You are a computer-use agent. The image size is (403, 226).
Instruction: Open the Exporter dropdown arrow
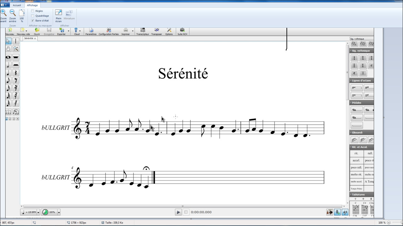coord(68,31)
